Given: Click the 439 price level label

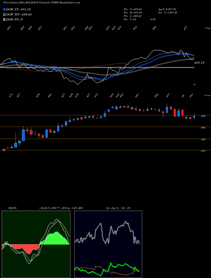Looking at the screenshot, I should 203,139.
